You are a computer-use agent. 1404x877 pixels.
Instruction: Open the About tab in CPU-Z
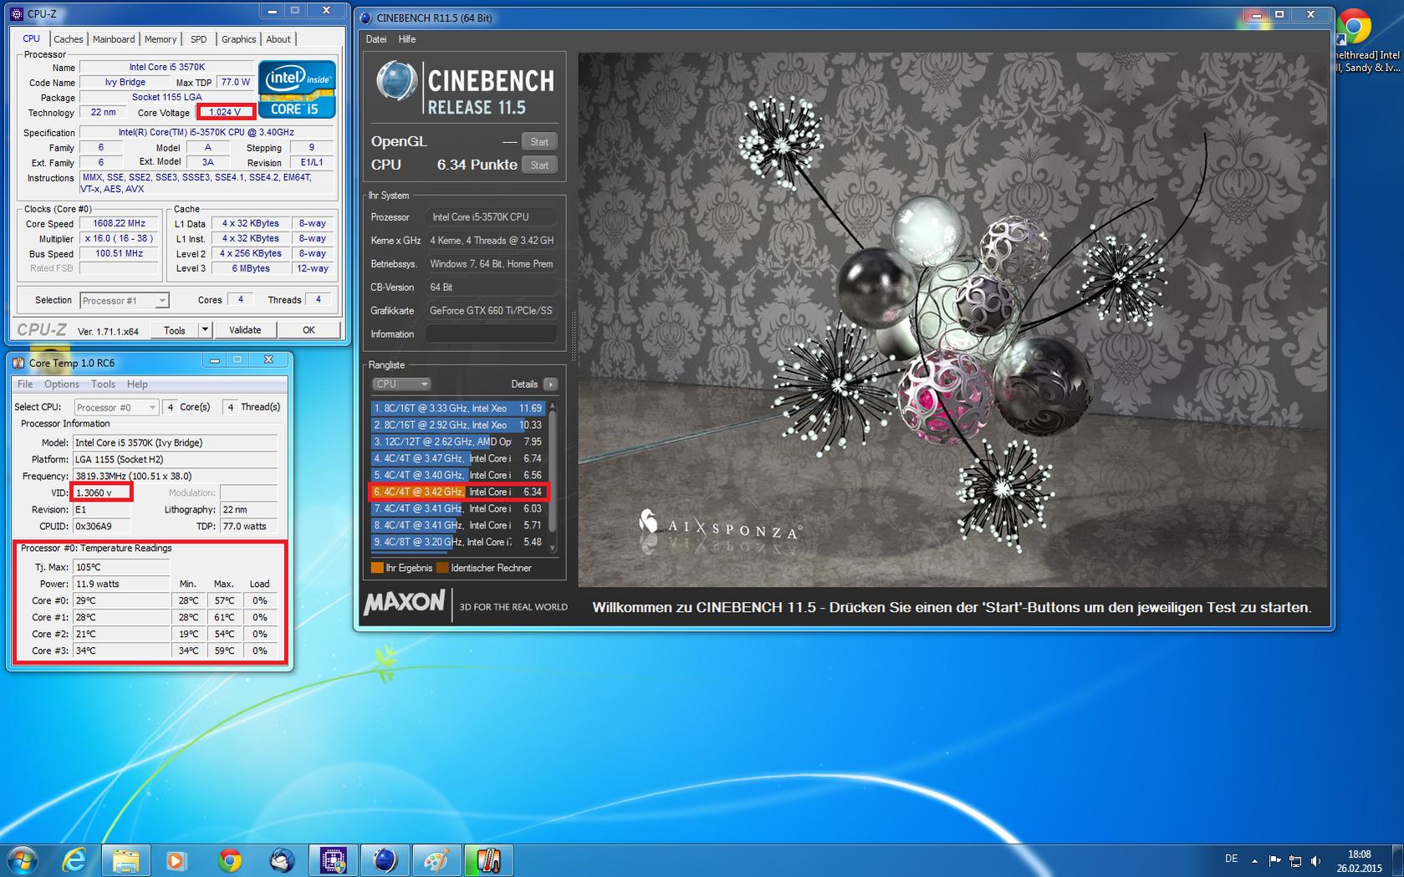[278, 39]
